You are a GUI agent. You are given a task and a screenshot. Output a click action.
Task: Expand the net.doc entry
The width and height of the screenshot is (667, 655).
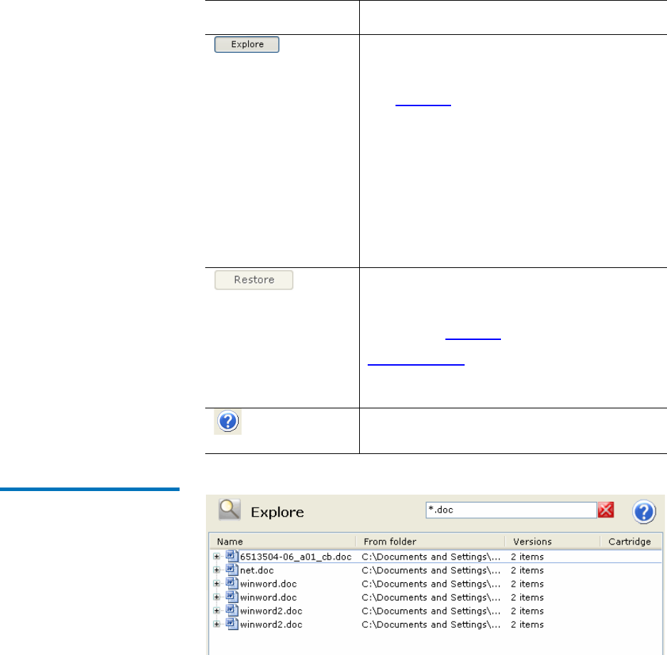217,570
